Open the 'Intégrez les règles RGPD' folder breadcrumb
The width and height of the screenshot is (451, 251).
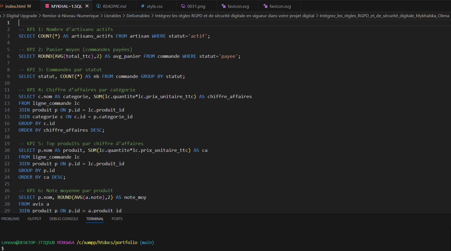pyautogui.click(x=235, y=16)
